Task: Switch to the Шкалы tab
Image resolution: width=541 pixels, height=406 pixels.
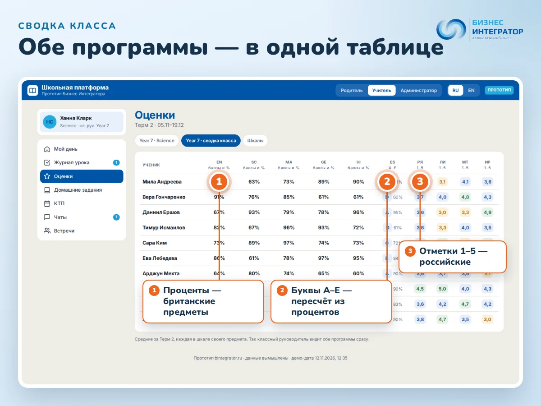Action: coord(255,141)
